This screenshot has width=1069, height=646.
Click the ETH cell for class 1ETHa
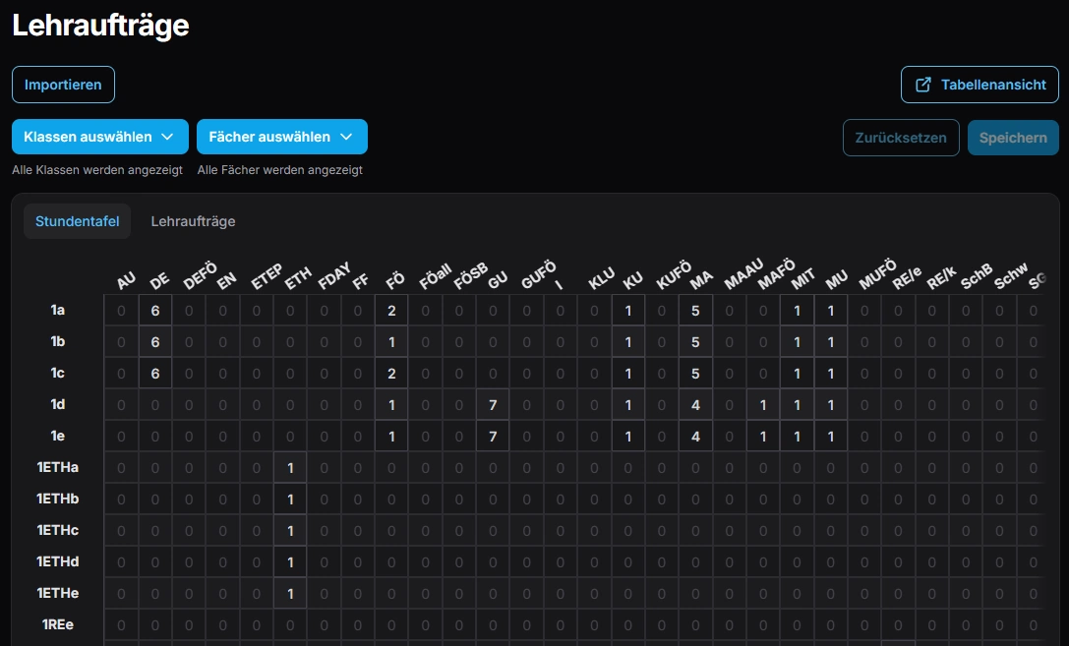[290, 468]
